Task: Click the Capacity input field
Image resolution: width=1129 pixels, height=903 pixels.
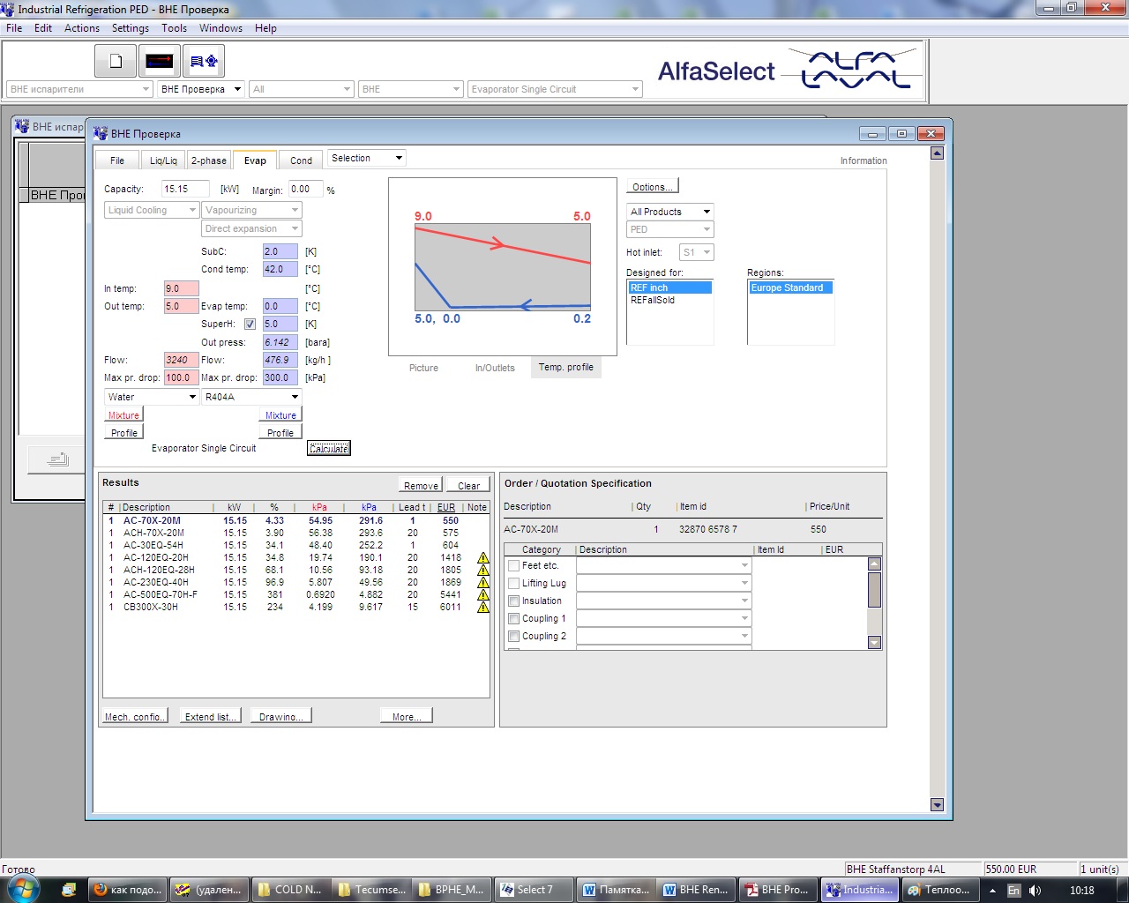Action: tap(186, 189)
